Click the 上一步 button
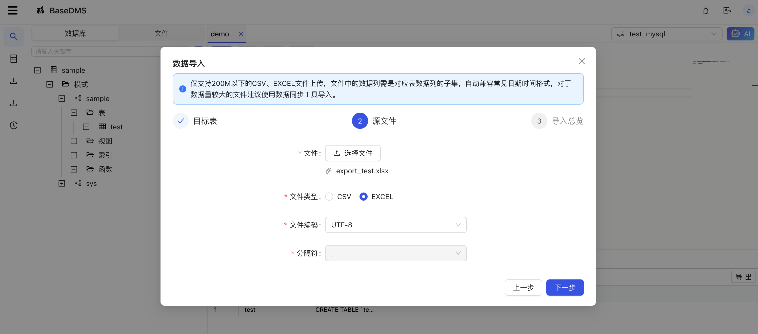The height and width of the screenshot is (334, 758). [523, 287]
